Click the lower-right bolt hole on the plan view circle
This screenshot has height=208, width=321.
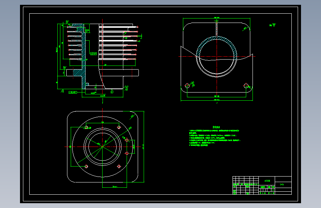119,166
